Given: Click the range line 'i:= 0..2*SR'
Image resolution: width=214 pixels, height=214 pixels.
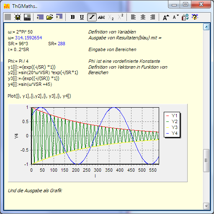Looking at the screenshot, I should 18,49.
